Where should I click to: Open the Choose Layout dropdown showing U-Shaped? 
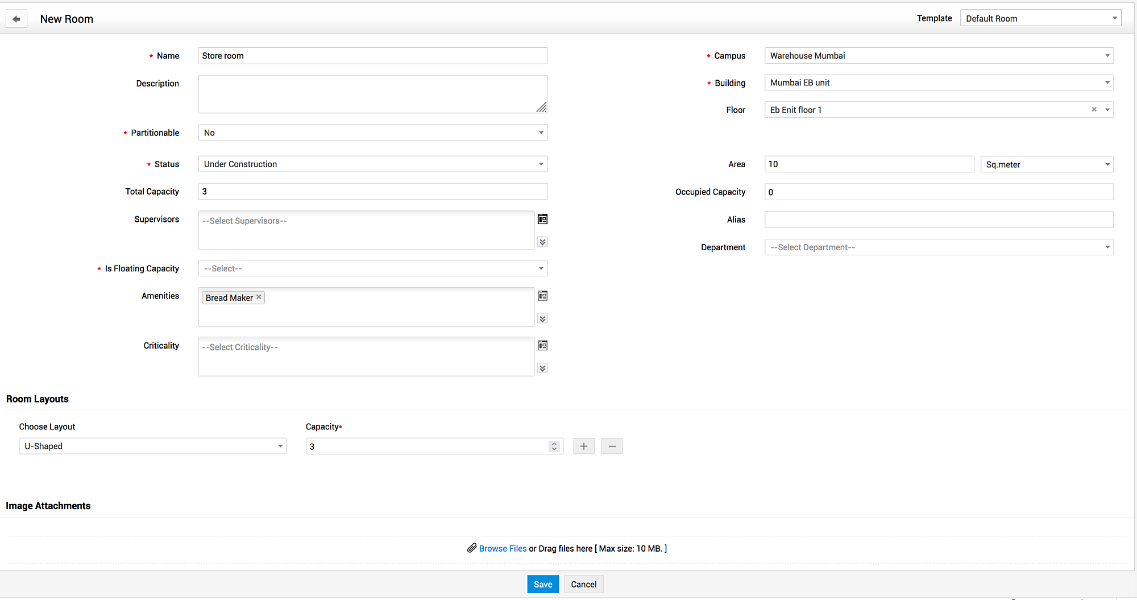click(x=152, y=446)
